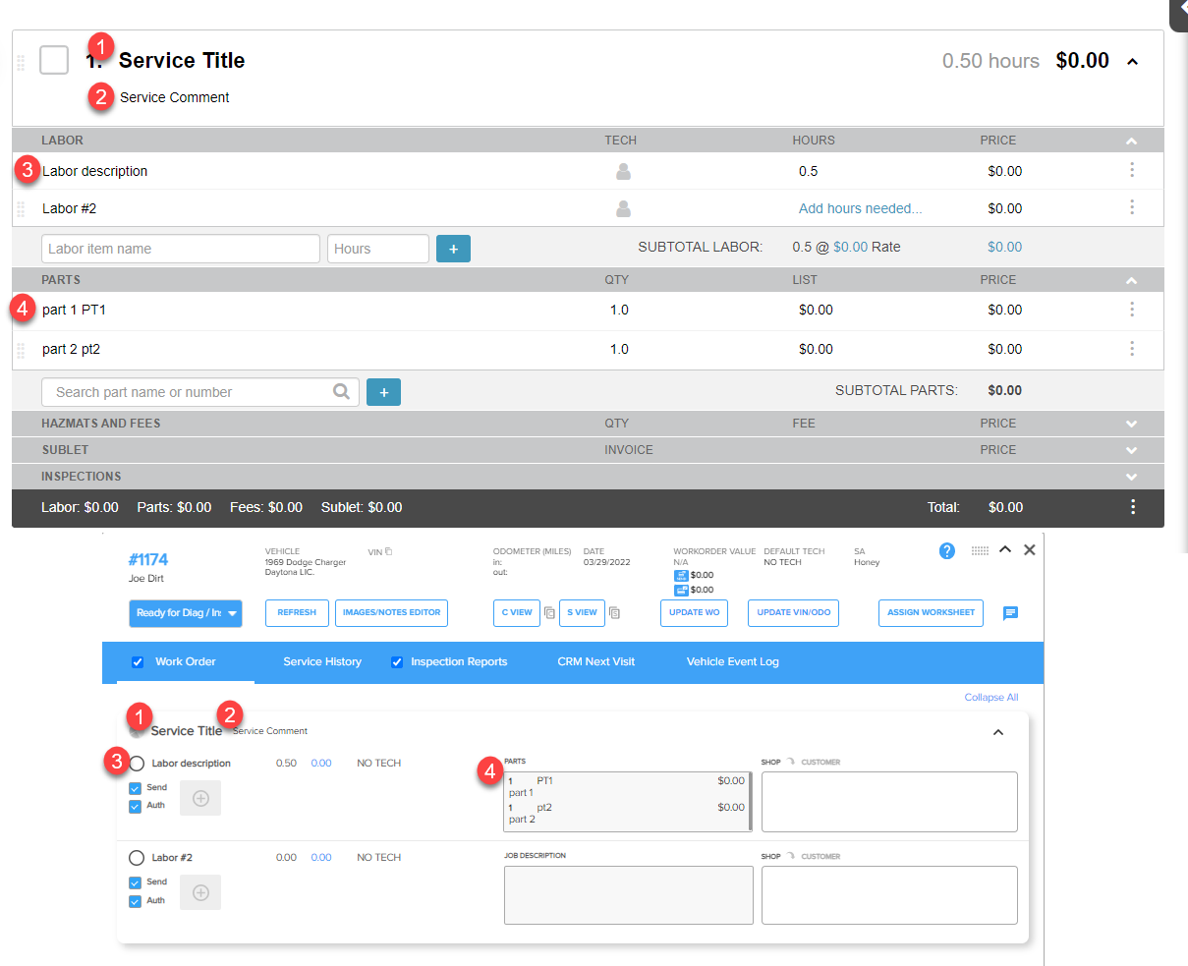
Task: Copy icon next to C VIEW button
Action: click(x=549, y=613)
